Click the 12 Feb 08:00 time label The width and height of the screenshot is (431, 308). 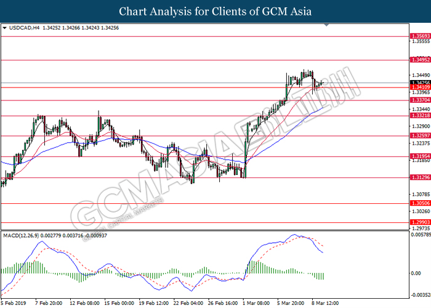click(x=84, y=303)
